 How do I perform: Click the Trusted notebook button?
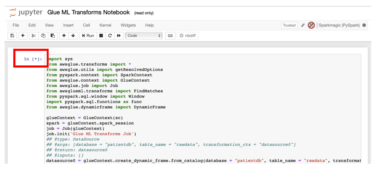(289, 25)
